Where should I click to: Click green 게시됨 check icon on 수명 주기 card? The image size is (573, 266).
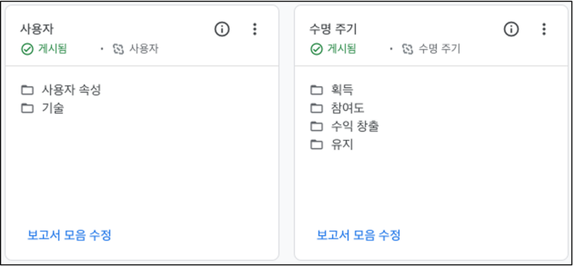tap(317, 49)
